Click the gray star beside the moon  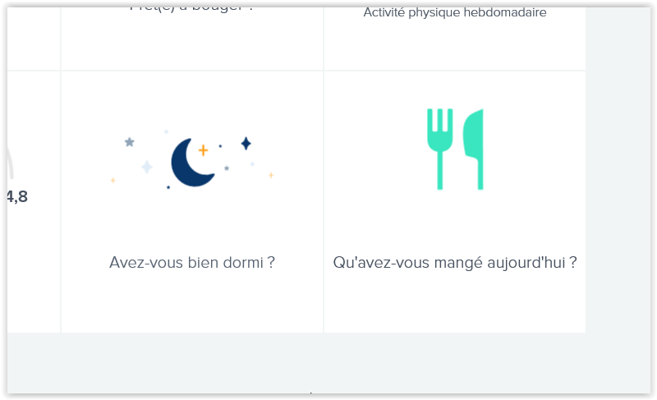[130, 142]
